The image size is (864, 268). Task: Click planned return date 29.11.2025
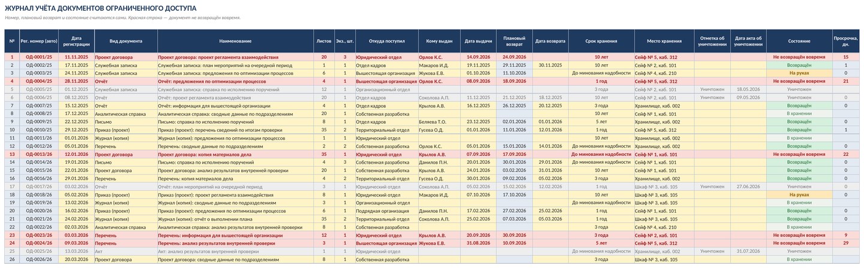click(514, 65)
